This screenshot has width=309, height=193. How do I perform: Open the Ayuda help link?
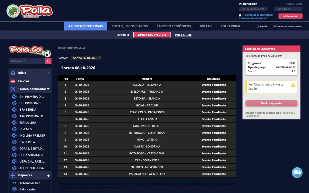(262, 26)
